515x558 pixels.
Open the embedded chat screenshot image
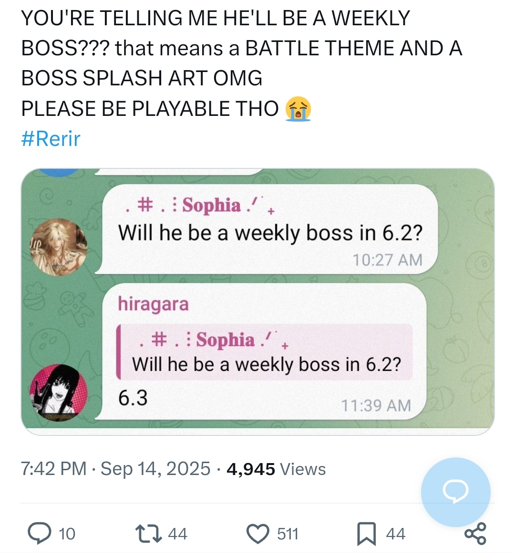[257, 302]
